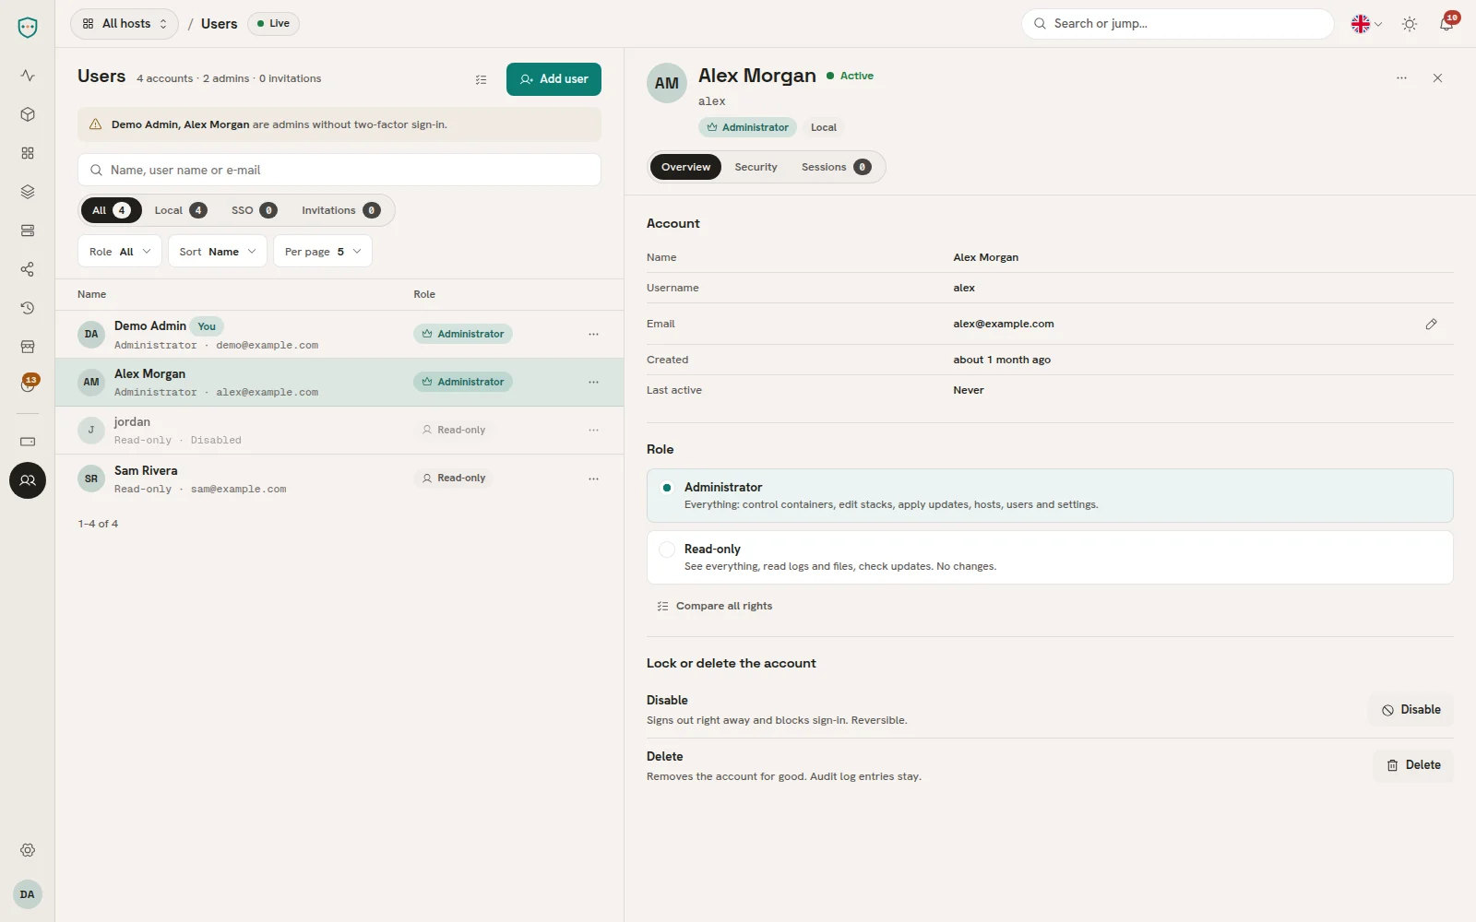This screenshot has width=1476, height=922.
Task: Open the settings gear in sidebar
Action: pos(28,850)
